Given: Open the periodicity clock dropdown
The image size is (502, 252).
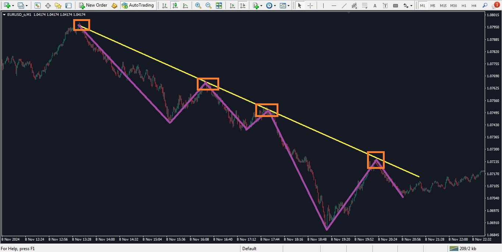Looking at the screenshot, I should point(275,6).
